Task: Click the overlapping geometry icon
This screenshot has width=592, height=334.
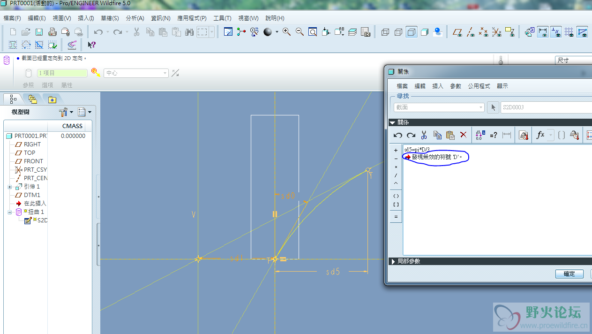Action: (x=39, y=45)
